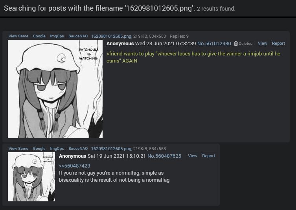296x210 pixels.
Task: Open Google image search for first post
Action: click(39, 36)
